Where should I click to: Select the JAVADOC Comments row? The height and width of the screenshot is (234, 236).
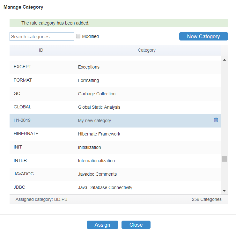115,174
